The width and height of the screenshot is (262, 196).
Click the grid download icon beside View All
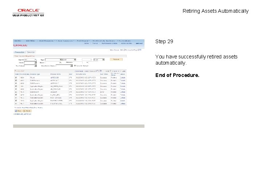click(x=100, y=71)
